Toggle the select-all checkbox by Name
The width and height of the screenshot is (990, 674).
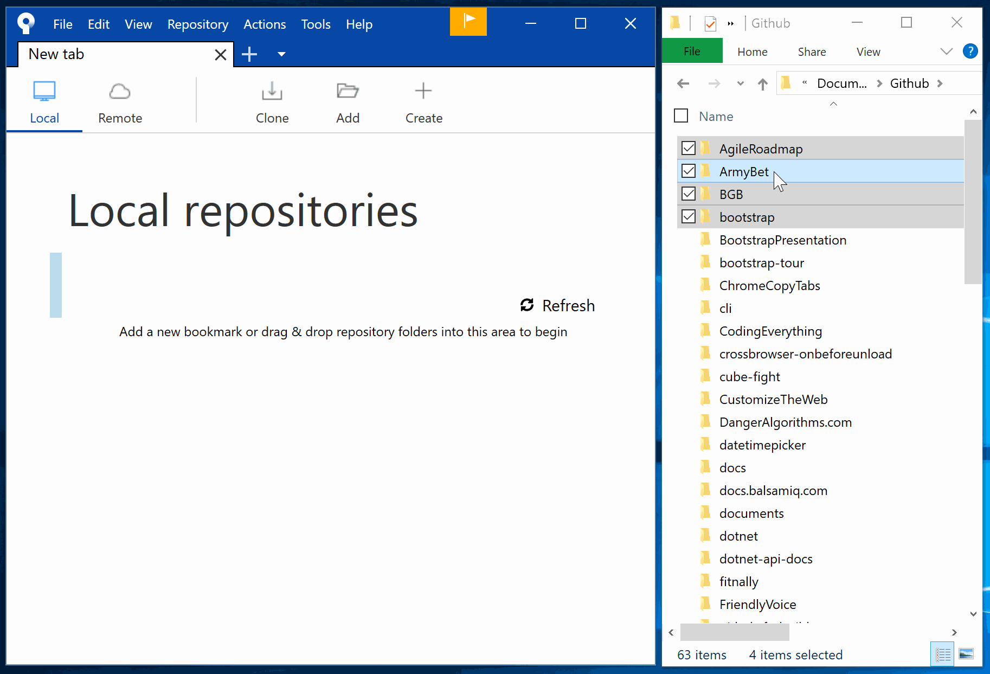pos(681,116)
